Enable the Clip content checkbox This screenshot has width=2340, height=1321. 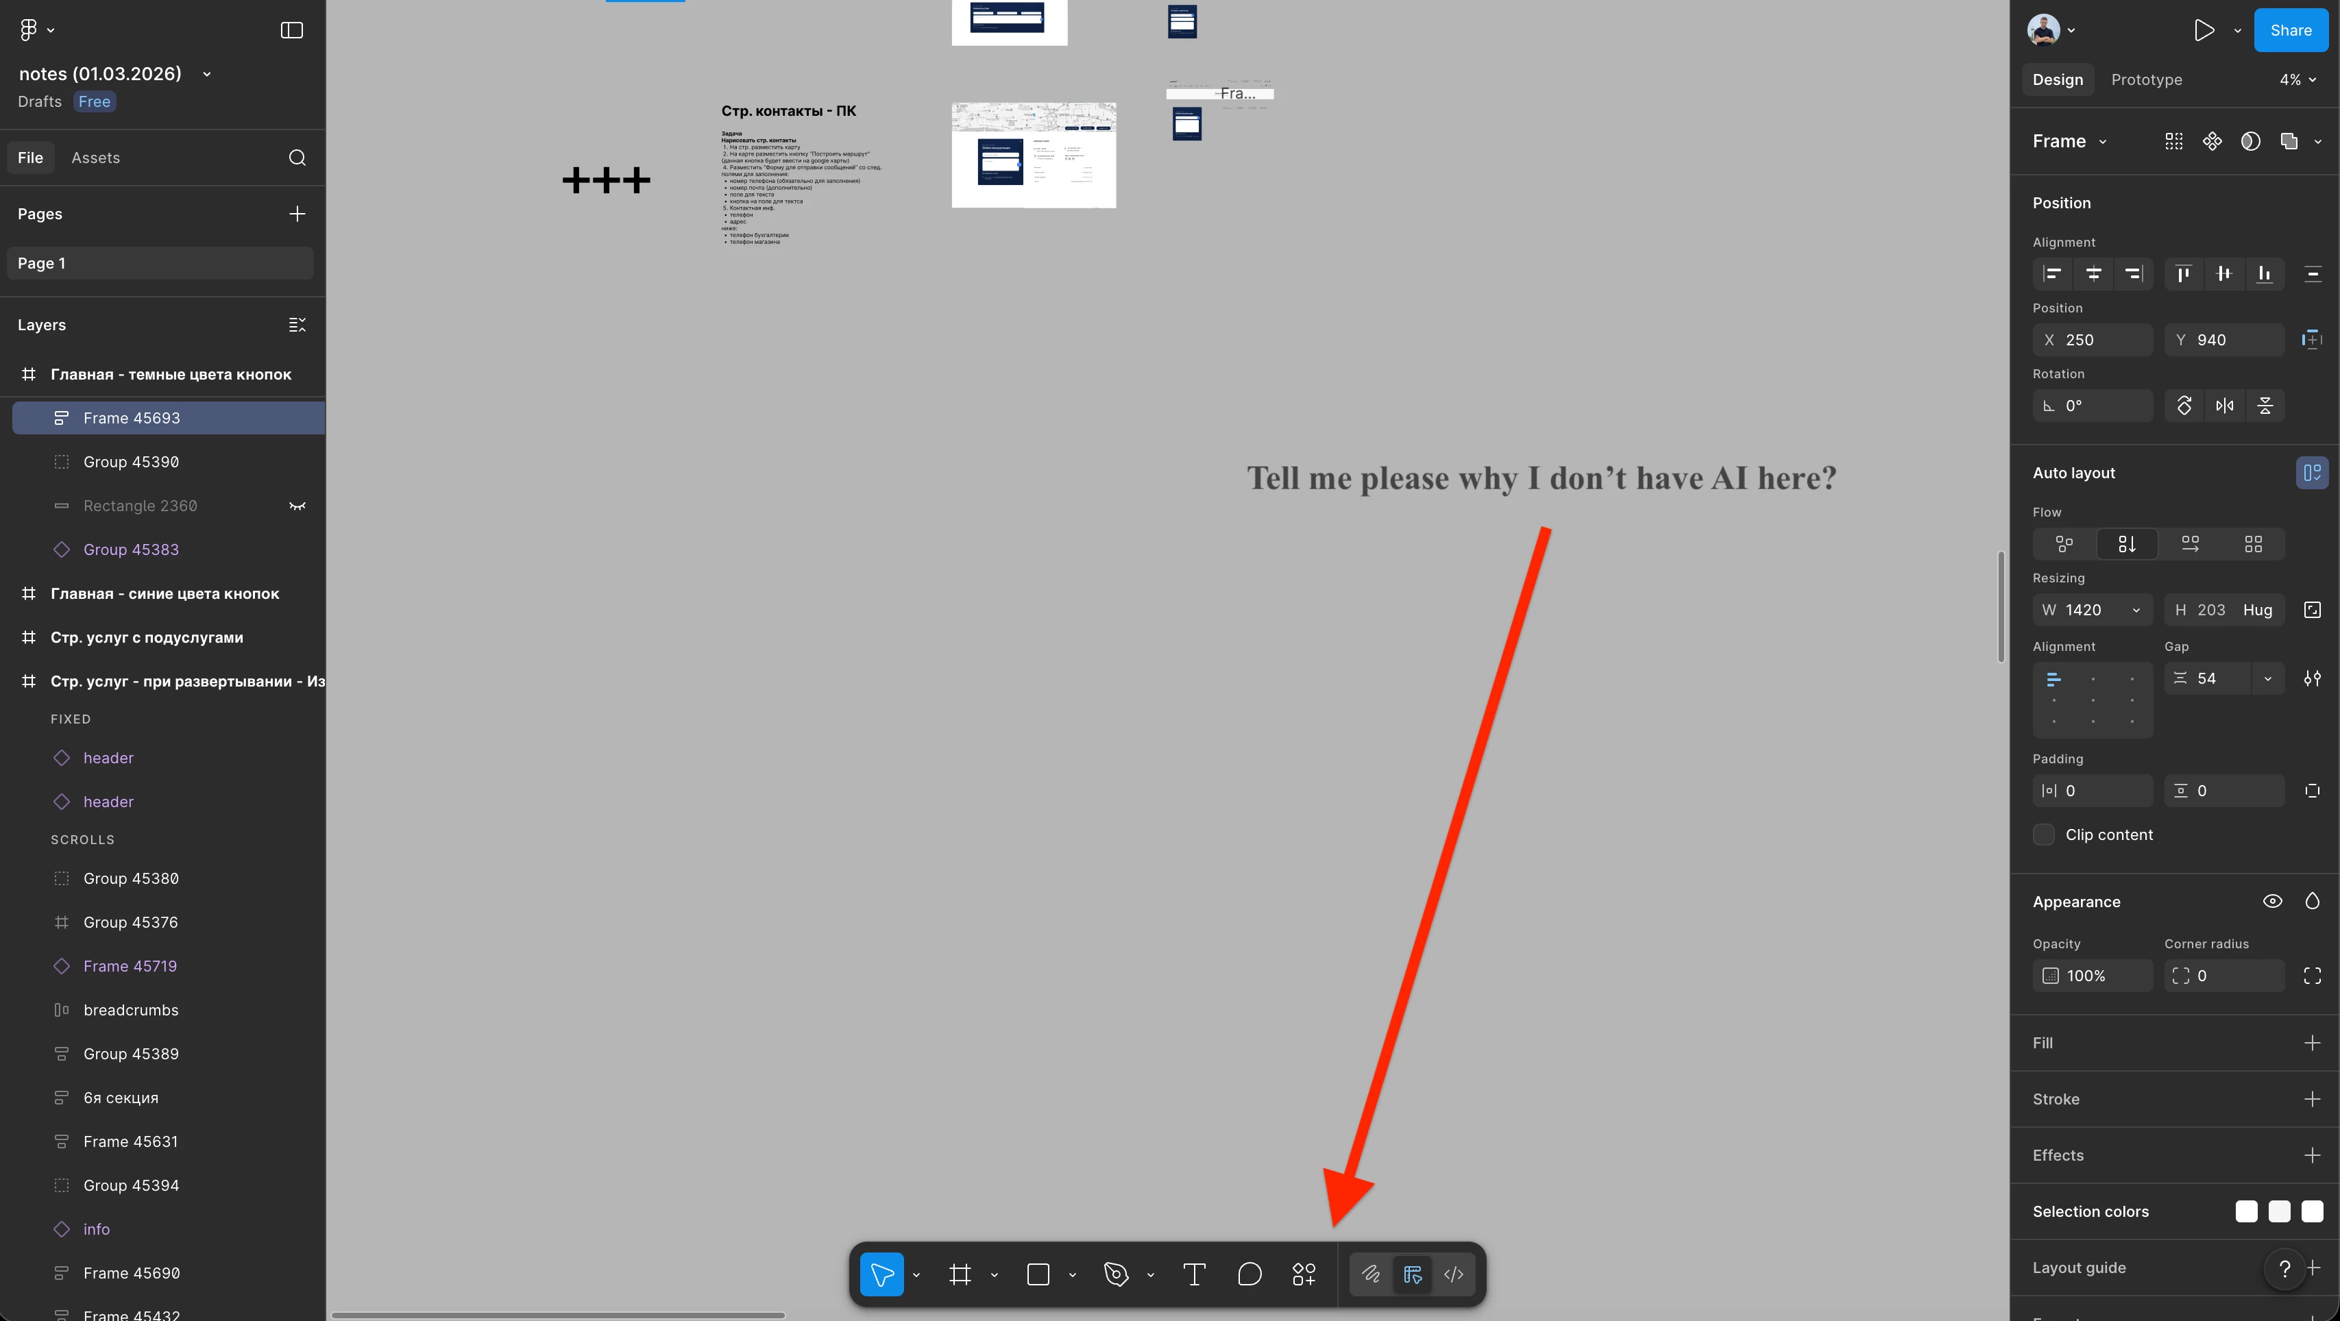(x=2044, y=835)
